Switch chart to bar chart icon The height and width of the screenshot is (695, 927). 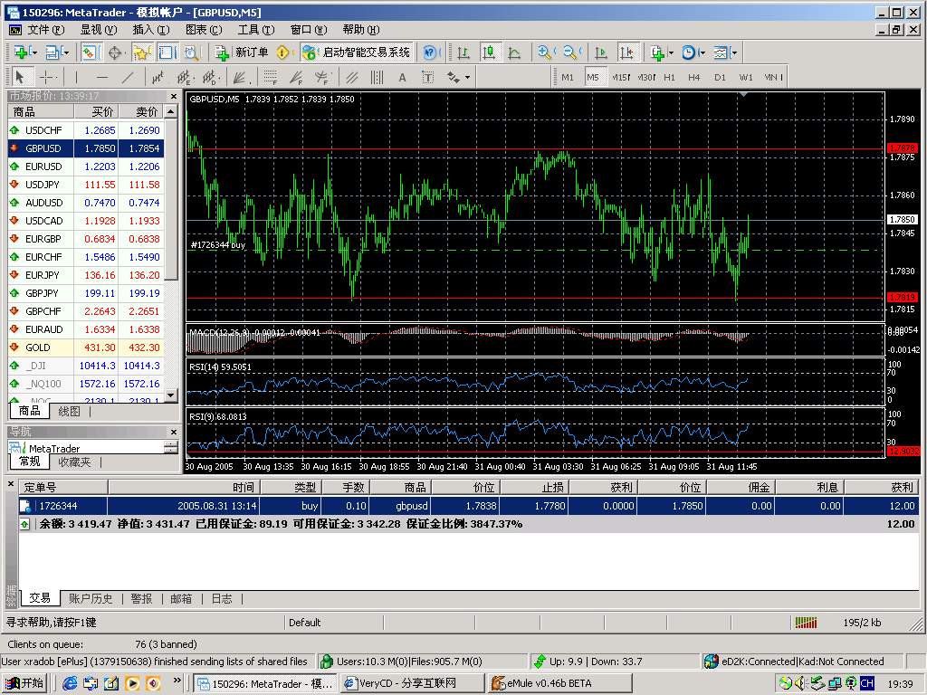tap(463, 52)
